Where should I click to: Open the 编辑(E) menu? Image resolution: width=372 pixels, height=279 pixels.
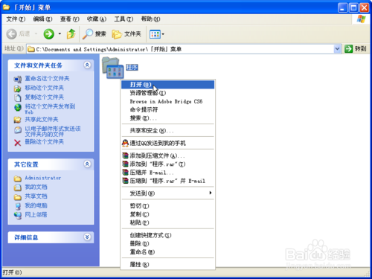42,19
